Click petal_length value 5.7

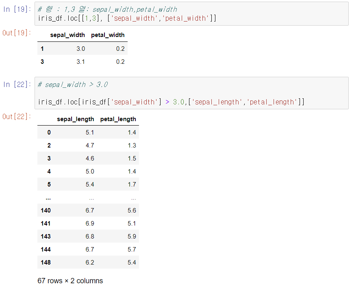(x=132, y=250)
